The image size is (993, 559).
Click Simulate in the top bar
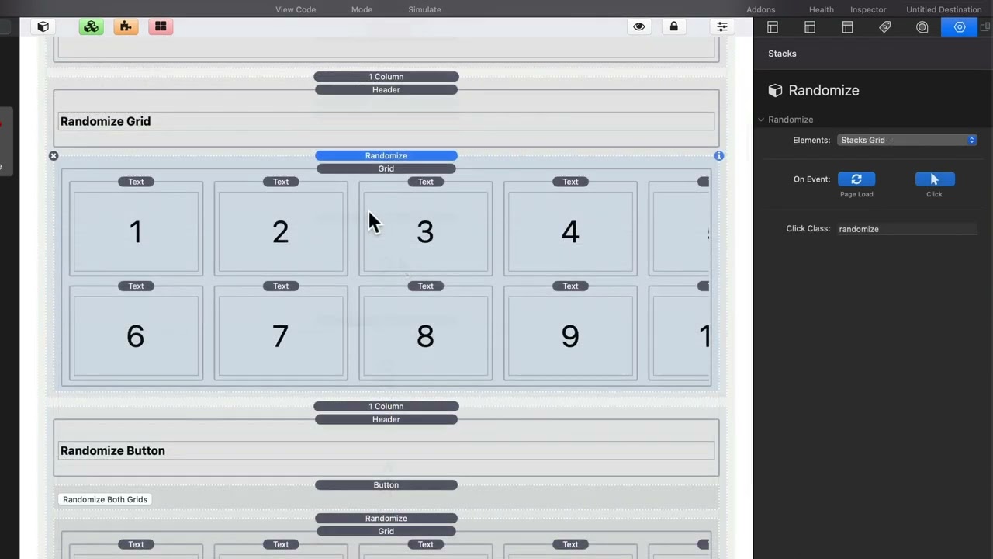(x=424, y=9)
